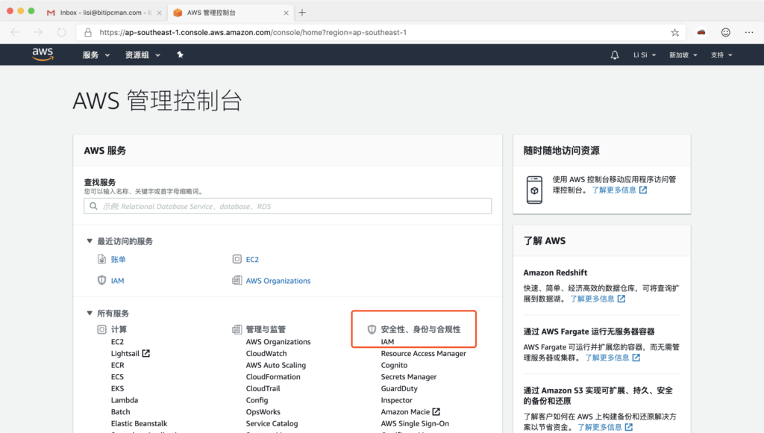Open CloudWatch under 管理与监管
764x433 pixels.
266,354
